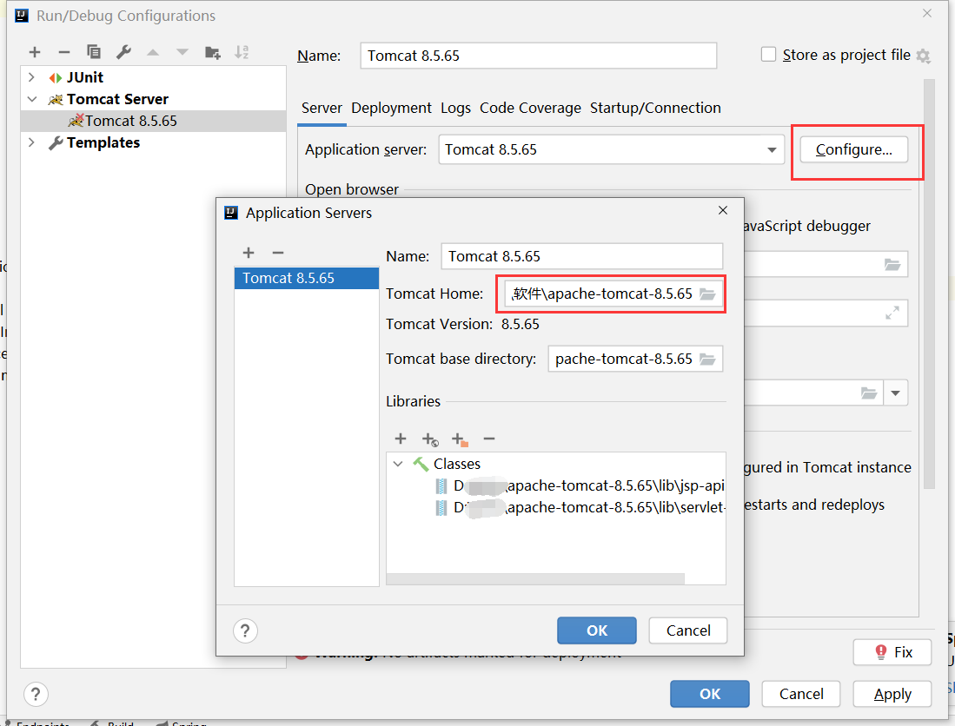
Task: Remove application server minus icon in Application Servers dialog
Action: tap(278, 253)
